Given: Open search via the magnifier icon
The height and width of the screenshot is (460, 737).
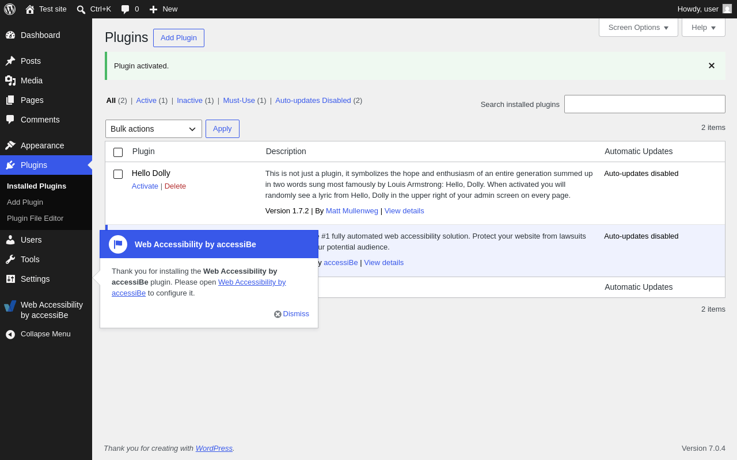Looking at the screenshot, I should [81, 9].
